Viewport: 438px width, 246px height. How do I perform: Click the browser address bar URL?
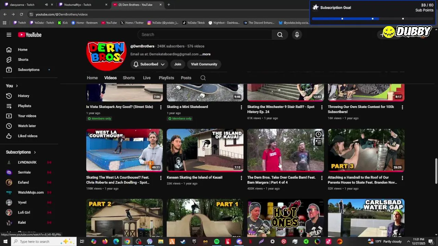click(62, 14)
